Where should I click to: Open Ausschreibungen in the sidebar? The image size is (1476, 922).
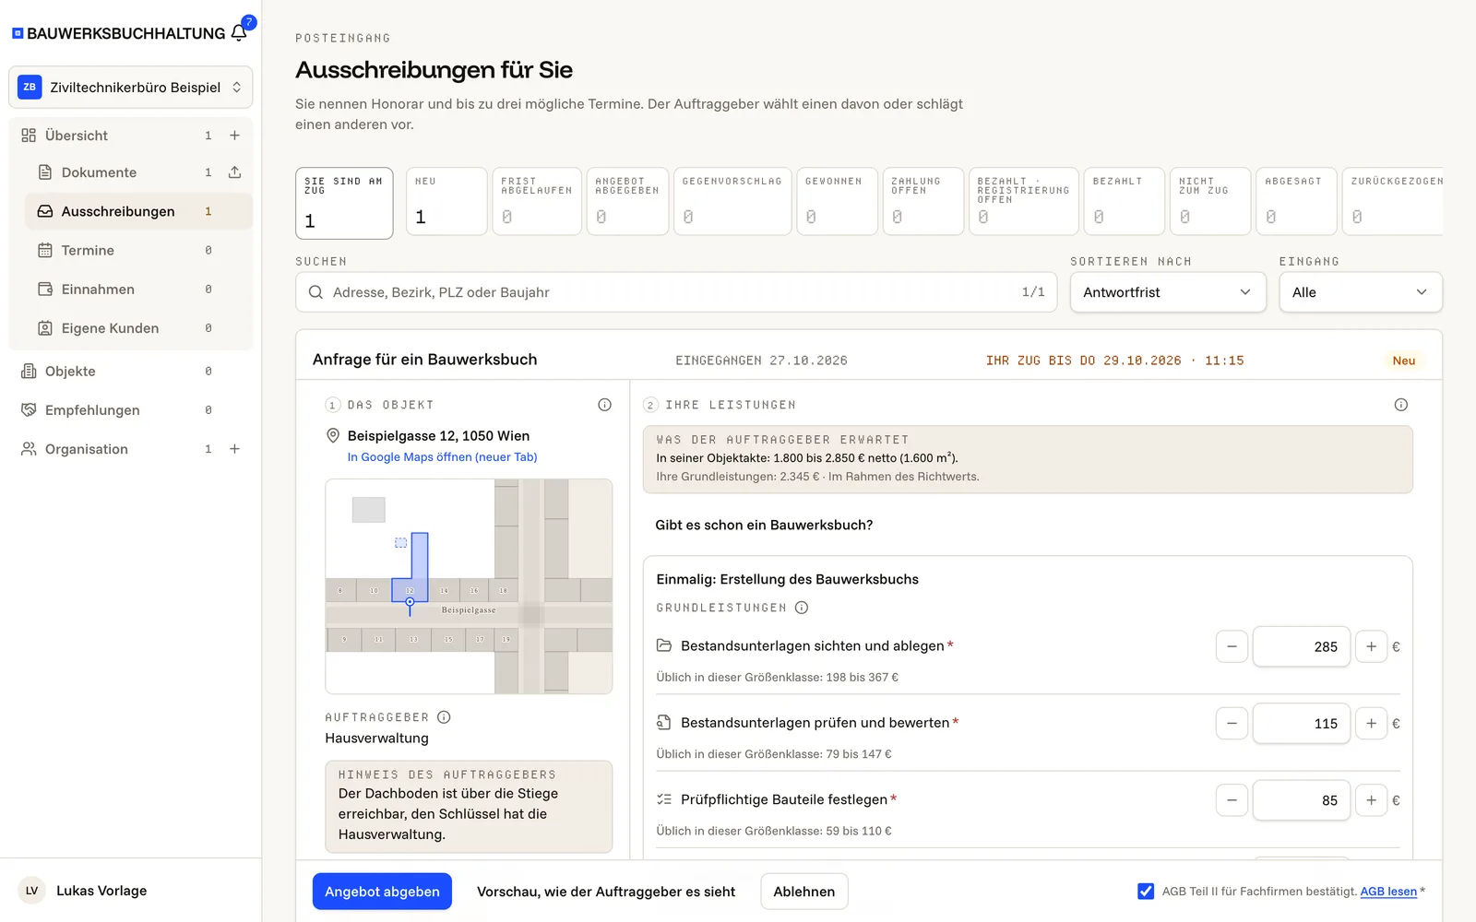[138, 211]
